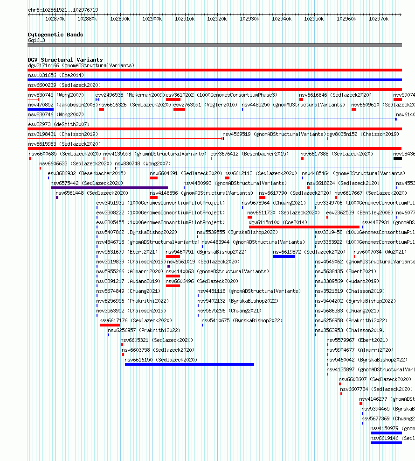Open the nsv6611730 (Sedlazeck2020) label
415x461 pixels.
283,213
